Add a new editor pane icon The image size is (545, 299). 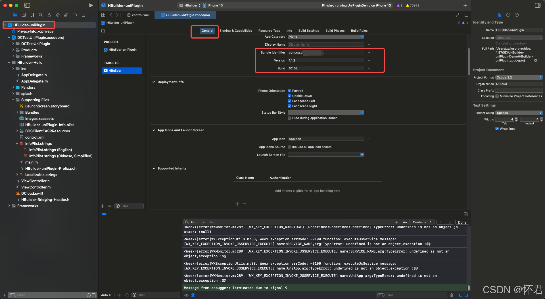tap(466, 15)
